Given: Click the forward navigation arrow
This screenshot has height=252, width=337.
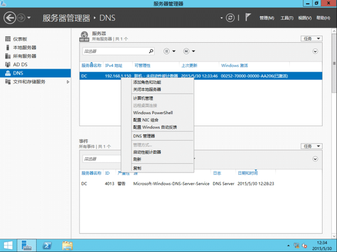Looking at the screenshot, I should [21, 18].
